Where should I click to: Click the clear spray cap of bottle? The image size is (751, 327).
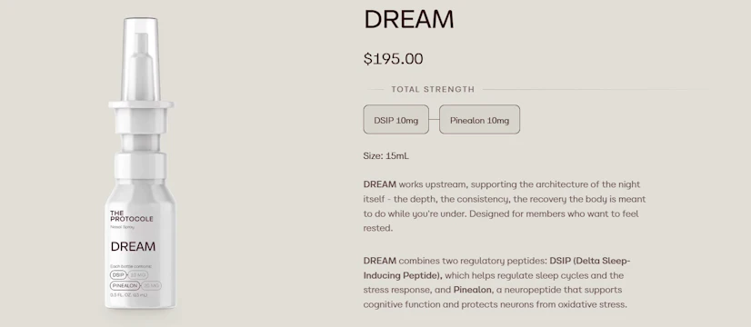pyautogui.click(x=140, y=59)
